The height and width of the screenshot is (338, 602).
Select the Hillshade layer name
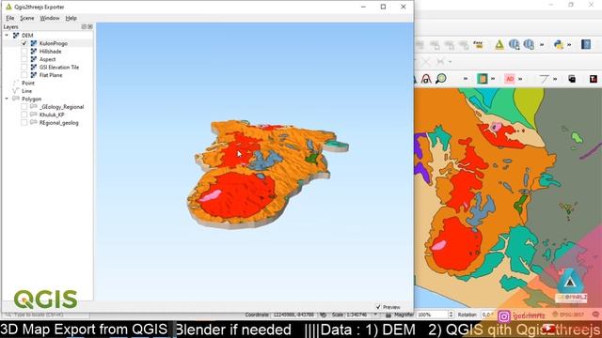tap(50, 52)
